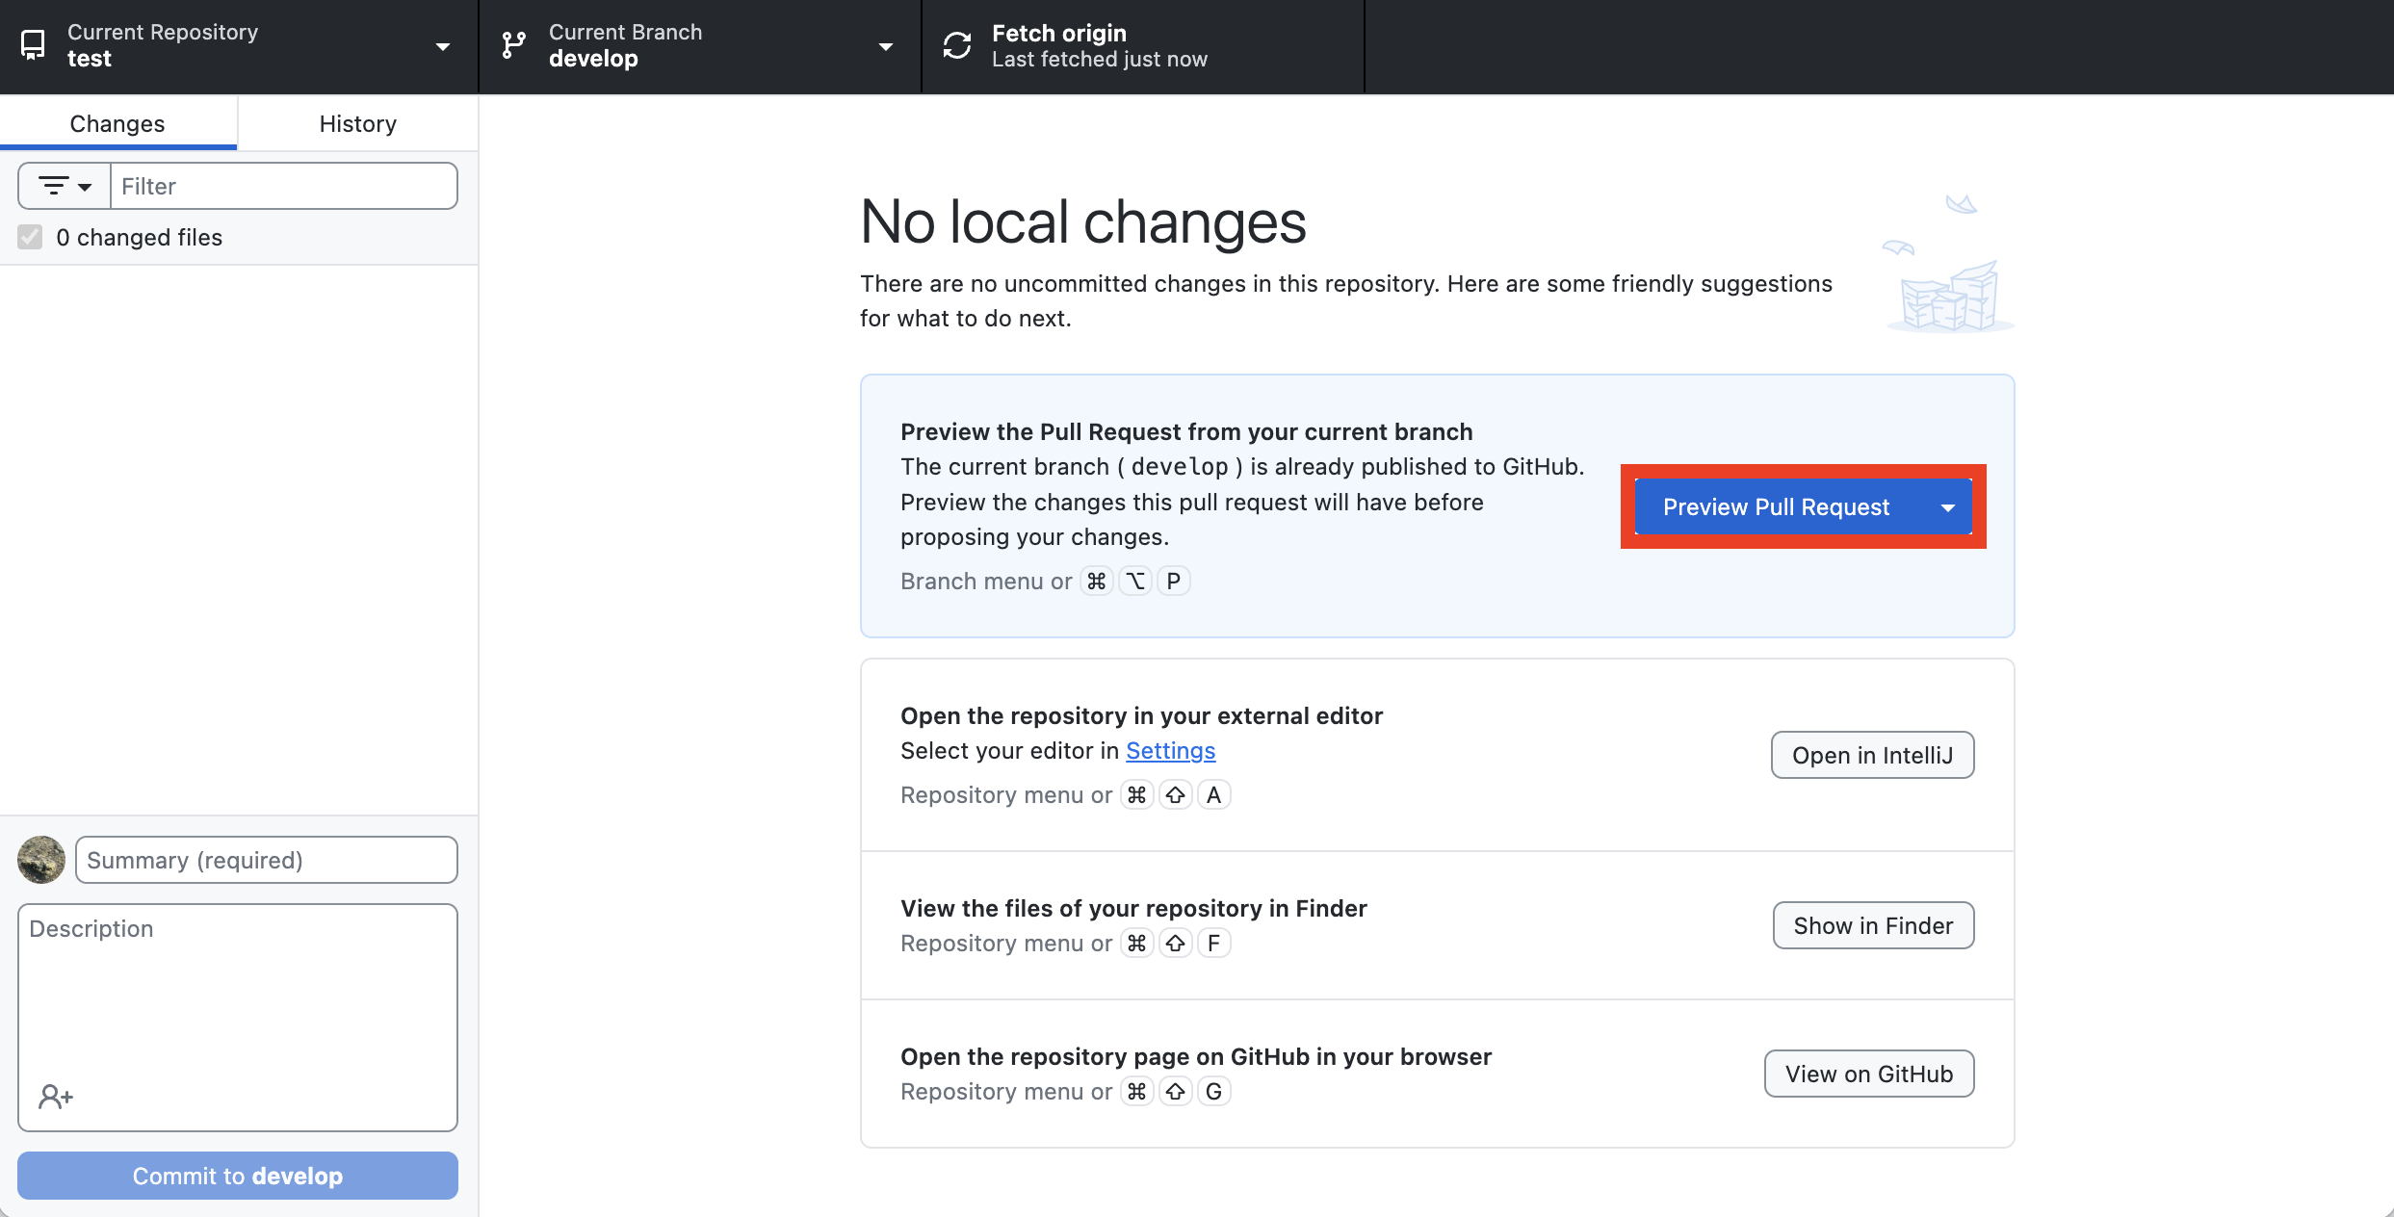Focus the Summary (required) input field
This screenshot has height=1217, width=2394.
tap(267, 860)
